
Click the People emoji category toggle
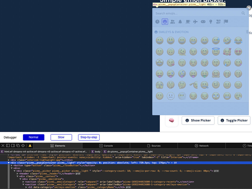click(x=172, y=21)
